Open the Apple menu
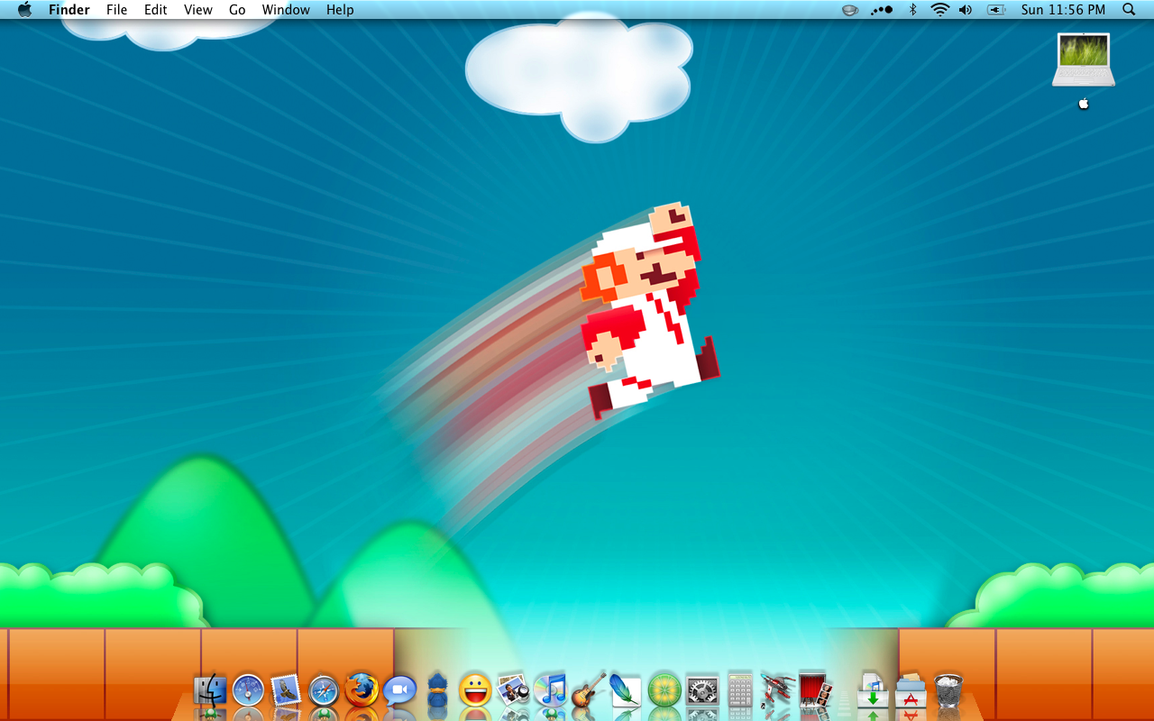1154x721 pixels. 24,10
